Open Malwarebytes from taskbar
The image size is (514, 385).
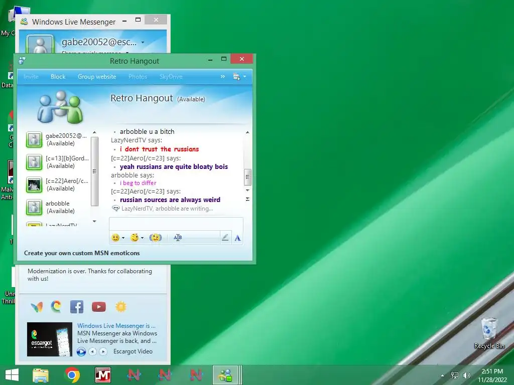(x=103, y=375)
